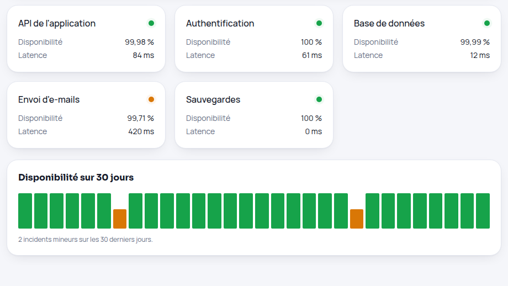508x286 pixels.
Task: Click the 100 % value in Authentification card
Action: 311,42
